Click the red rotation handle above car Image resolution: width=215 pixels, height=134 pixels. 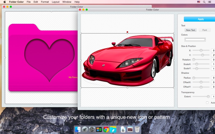pos(127,32)
